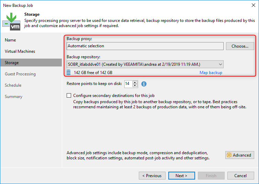Increase restore points with the up arrow

pos(135,82)
